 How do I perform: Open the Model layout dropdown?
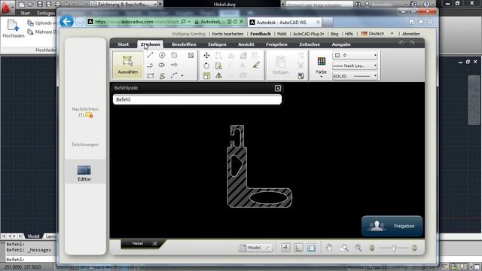coord(255,248)
